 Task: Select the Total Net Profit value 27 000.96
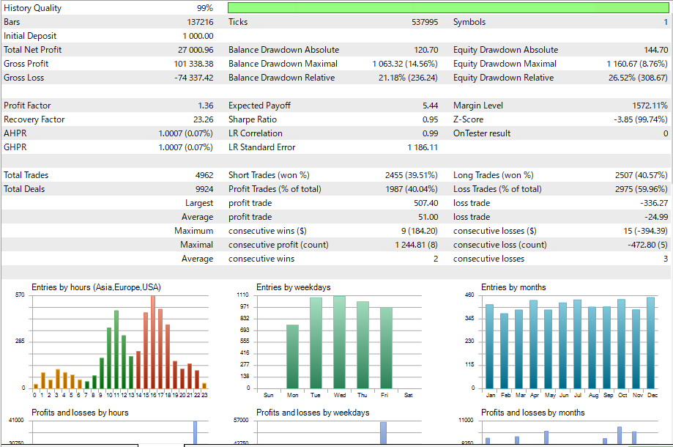point(196,50)
